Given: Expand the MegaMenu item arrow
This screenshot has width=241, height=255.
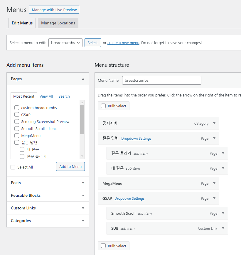Looking at the screenshot, I should click(x=214, y=183).
